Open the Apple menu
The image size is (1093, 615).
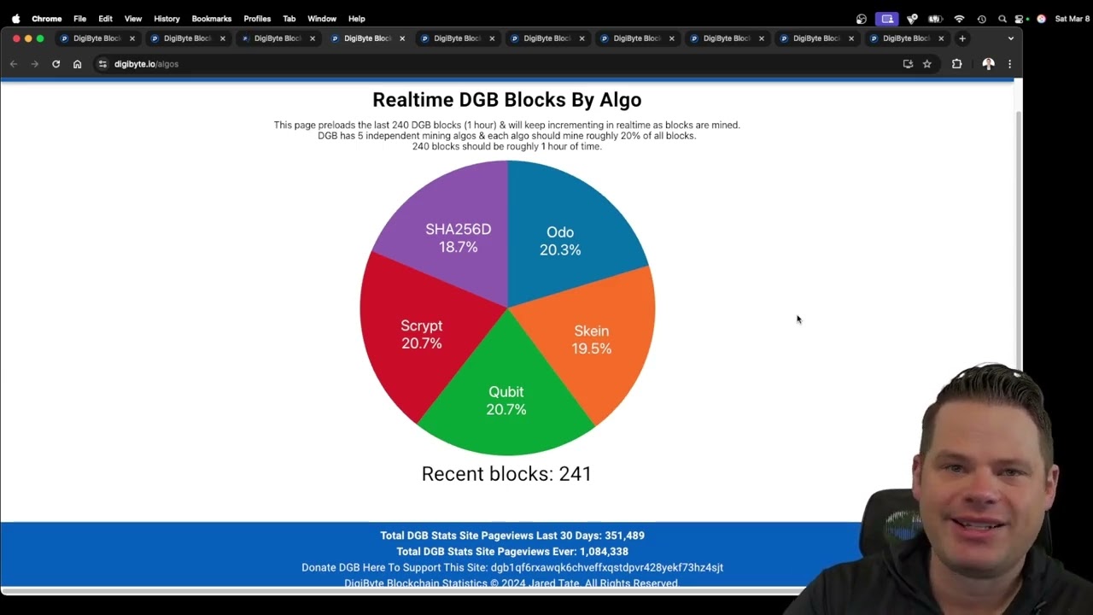[15, 18]
